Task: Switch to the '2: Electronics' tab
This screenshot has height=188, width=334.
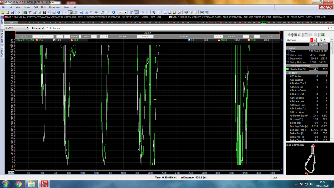Action: pyautogui.click(x=53, y=28)
